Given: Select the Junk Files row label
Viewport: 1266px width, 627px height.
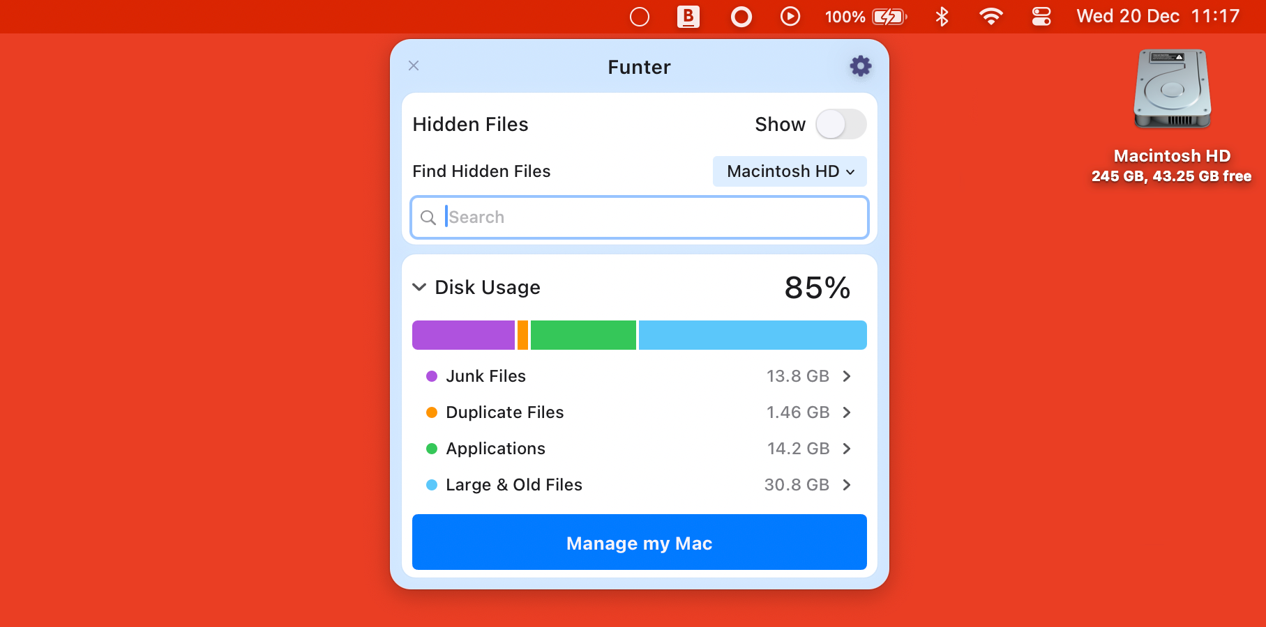Looking at the screenshot, I should (x=485, y=376).
